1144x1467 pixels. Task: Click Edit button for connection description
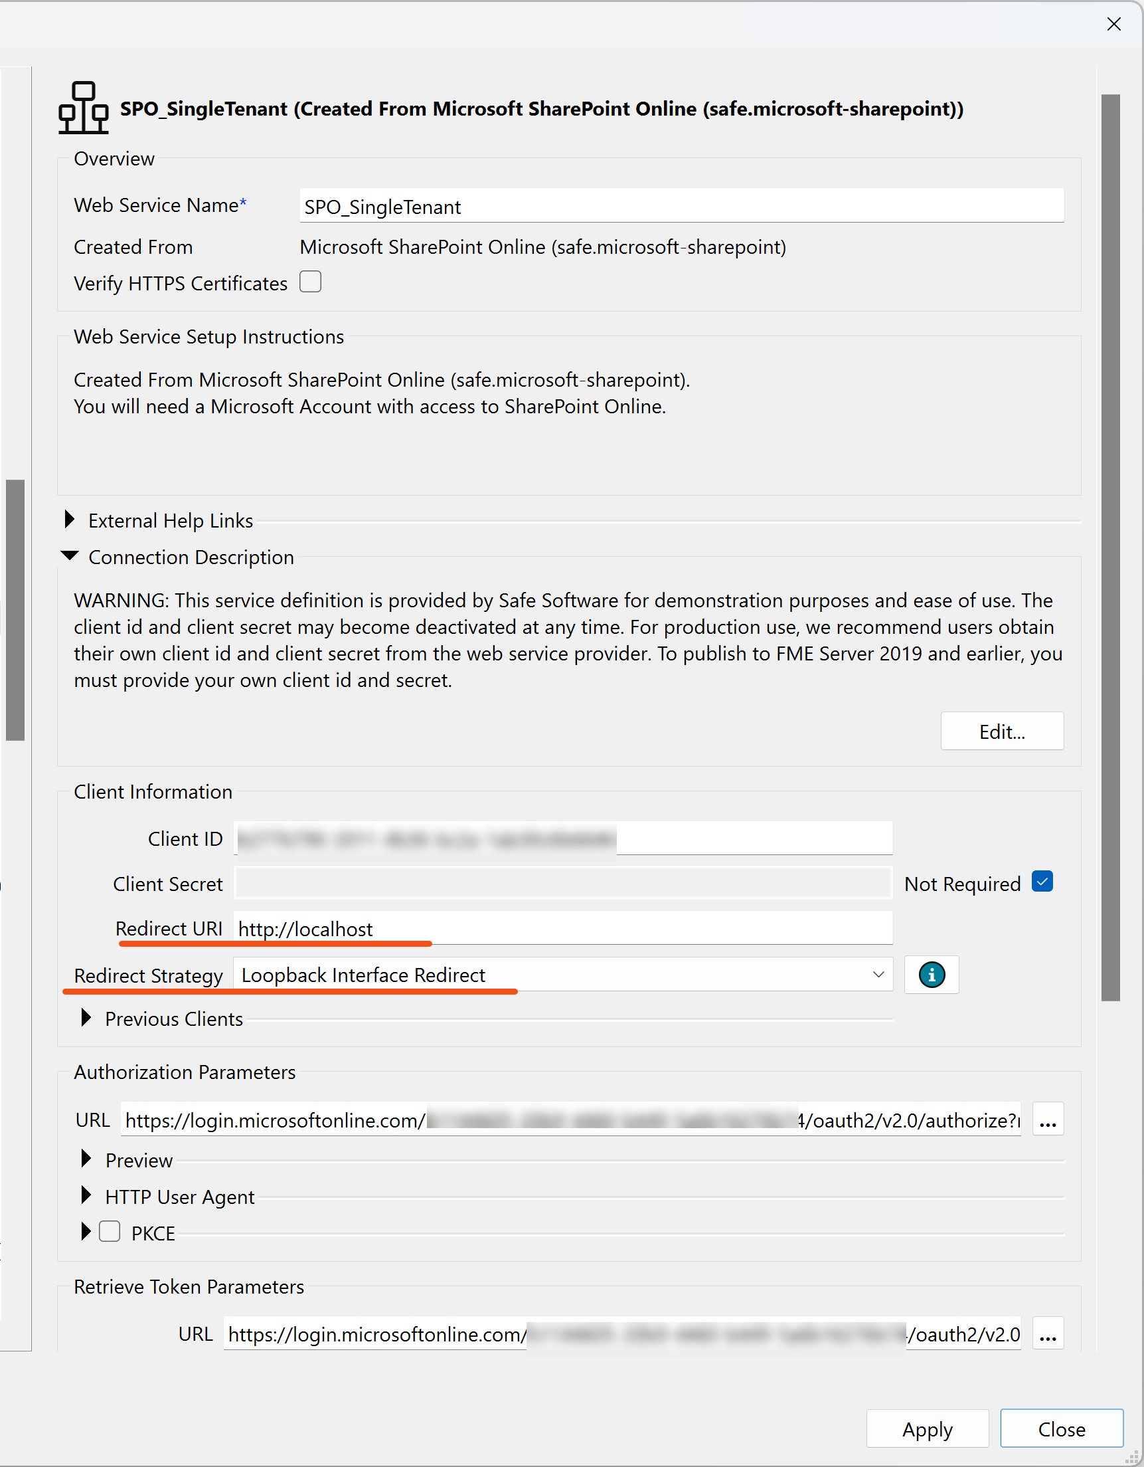(1002, 732)
